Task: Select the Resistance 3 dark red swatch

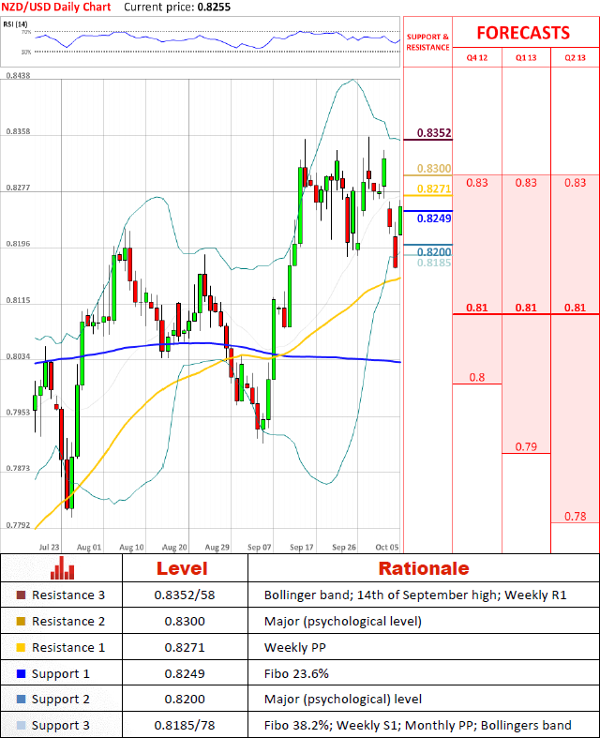Action: tap(22, 595)
